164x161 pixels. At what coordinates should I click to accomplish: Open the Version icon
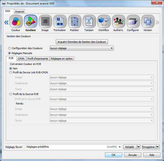(148, 21)
